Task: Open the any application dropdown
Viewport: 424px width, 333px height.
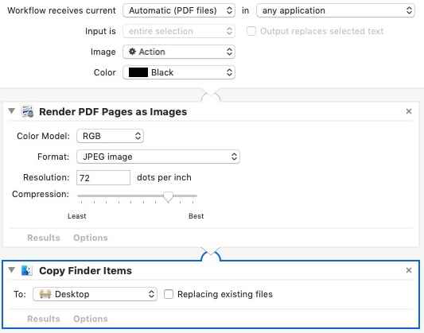Action: point(336,10)
